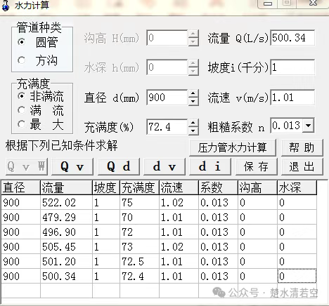
Task: Select the table cell 505.45
Action: [x=66, y=247]
